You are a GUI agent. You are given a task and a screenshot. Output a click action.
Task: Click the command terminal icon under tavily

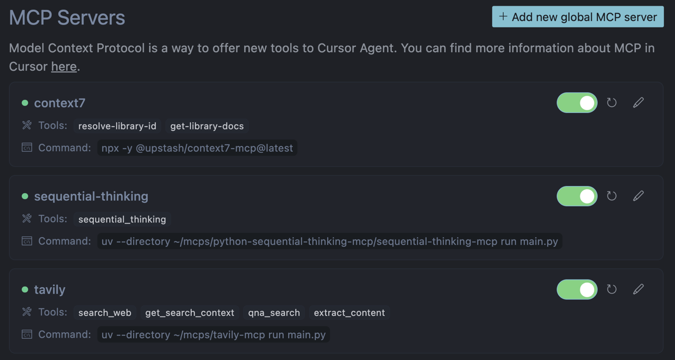(x=27, y=334)
